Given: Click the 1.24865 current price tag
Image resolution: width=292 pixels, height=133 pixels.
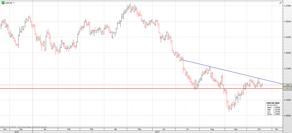Looking at the screenshot, I should click(x=287, y=85).
